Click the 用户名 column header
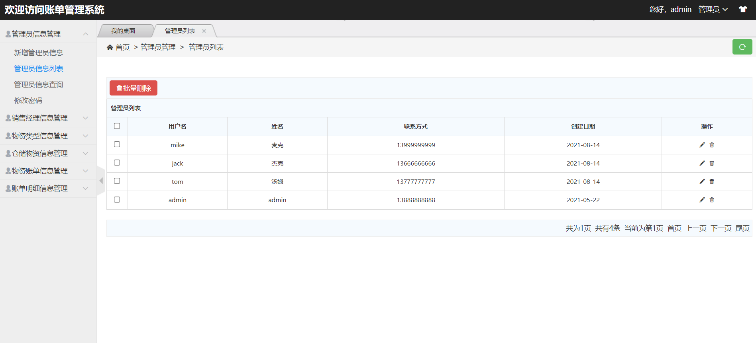Screen dimensions: 756x343 pyautogui.click(x=177, y=126)
